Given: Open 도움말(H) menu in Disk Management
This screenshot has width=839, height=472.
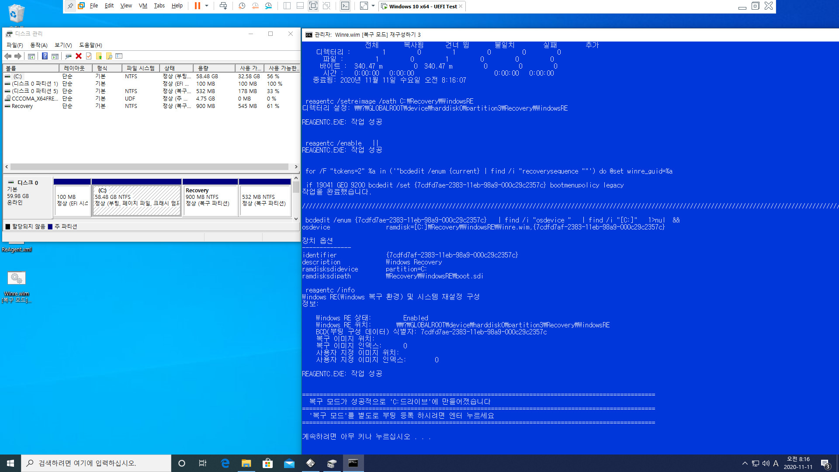Looking at the screenshot, I should [90, 45].
